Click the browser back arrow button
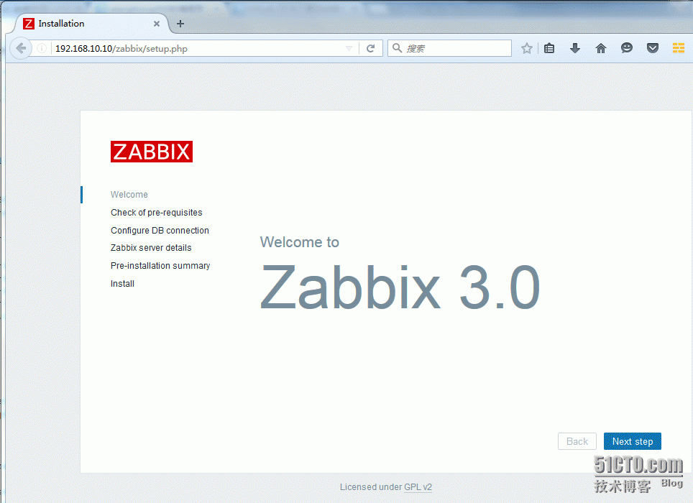This screenshot has width=693, height=503. pyautogui.click(x=21, y=48)
